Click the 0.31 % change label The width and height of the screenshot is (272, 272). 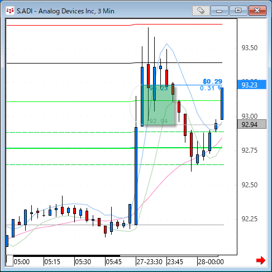pos(211,88)
